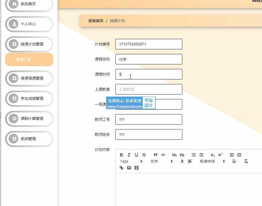Select 学生成绩管理 in the sidebar
This screenshot has height=206, width=262.
[29, 98]
